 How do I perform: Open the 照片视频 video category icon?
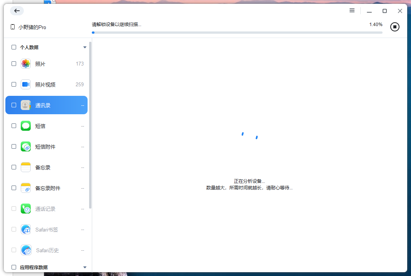[25, 84]
